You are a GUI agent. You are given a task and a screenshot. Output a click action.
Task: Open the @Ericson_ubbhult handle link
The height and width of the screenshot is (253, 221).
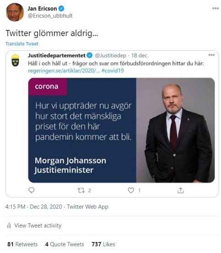tap(50, 16)
